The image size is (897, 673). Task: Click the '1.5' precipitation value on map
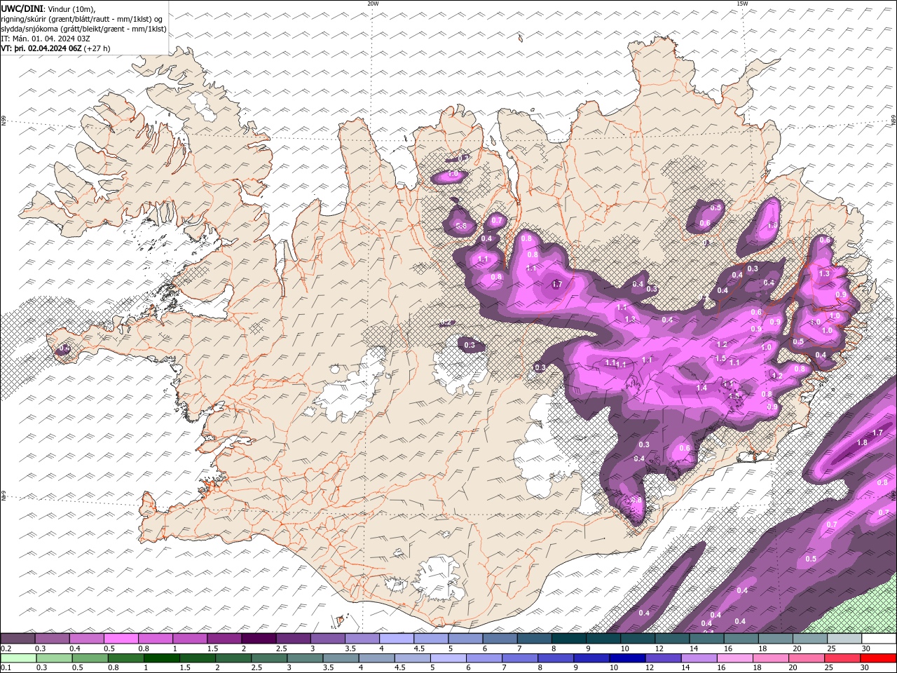[720, 358]
